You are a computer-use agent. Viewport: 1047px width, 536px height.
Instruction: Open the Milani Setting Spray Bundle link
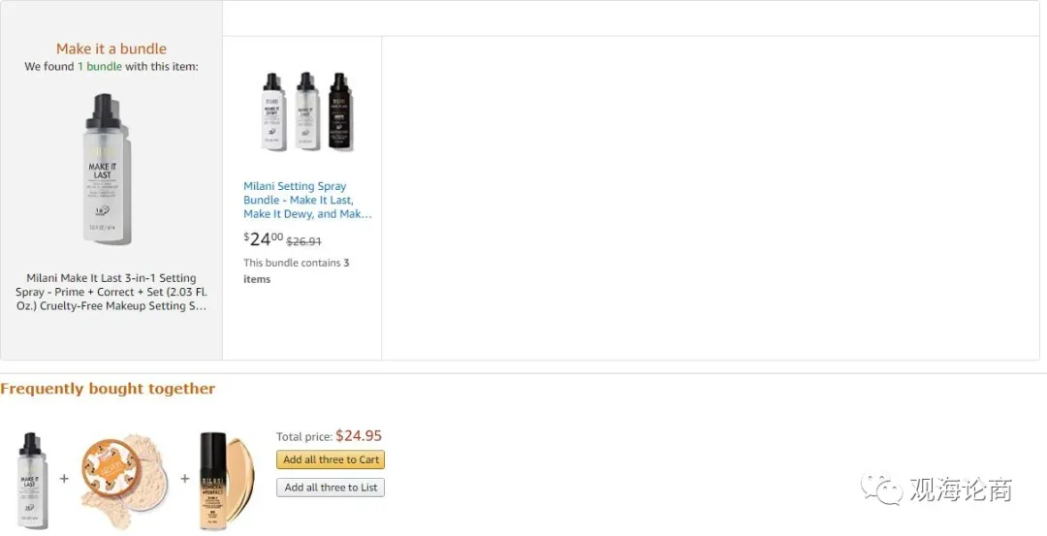tap(307, 200)
